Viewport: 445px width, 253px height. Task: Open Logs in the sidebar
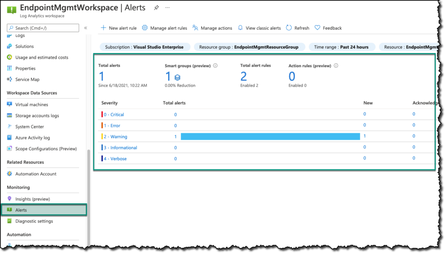20,36
